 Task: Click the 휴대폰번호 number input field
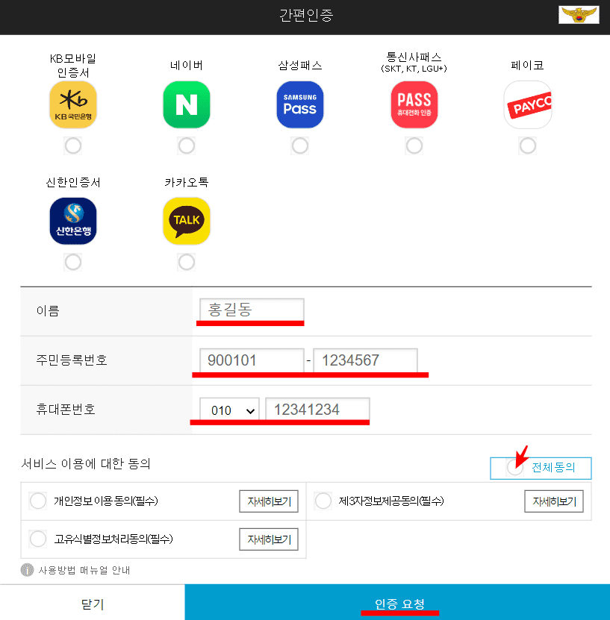pyautogui.click(x=317, y=410)
